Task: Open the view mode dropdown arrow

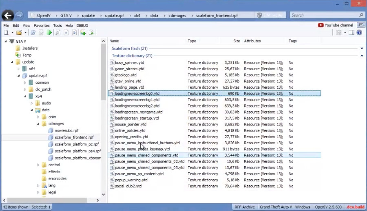Action: pos(345,33)
